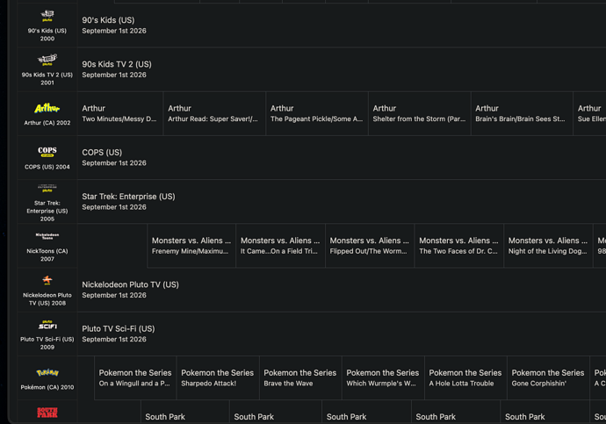Image resolution: width=606 pixels, height=424 pixels.
Task: Click the NickToons (CA) 2007 channel label
Action: (47, 255)
